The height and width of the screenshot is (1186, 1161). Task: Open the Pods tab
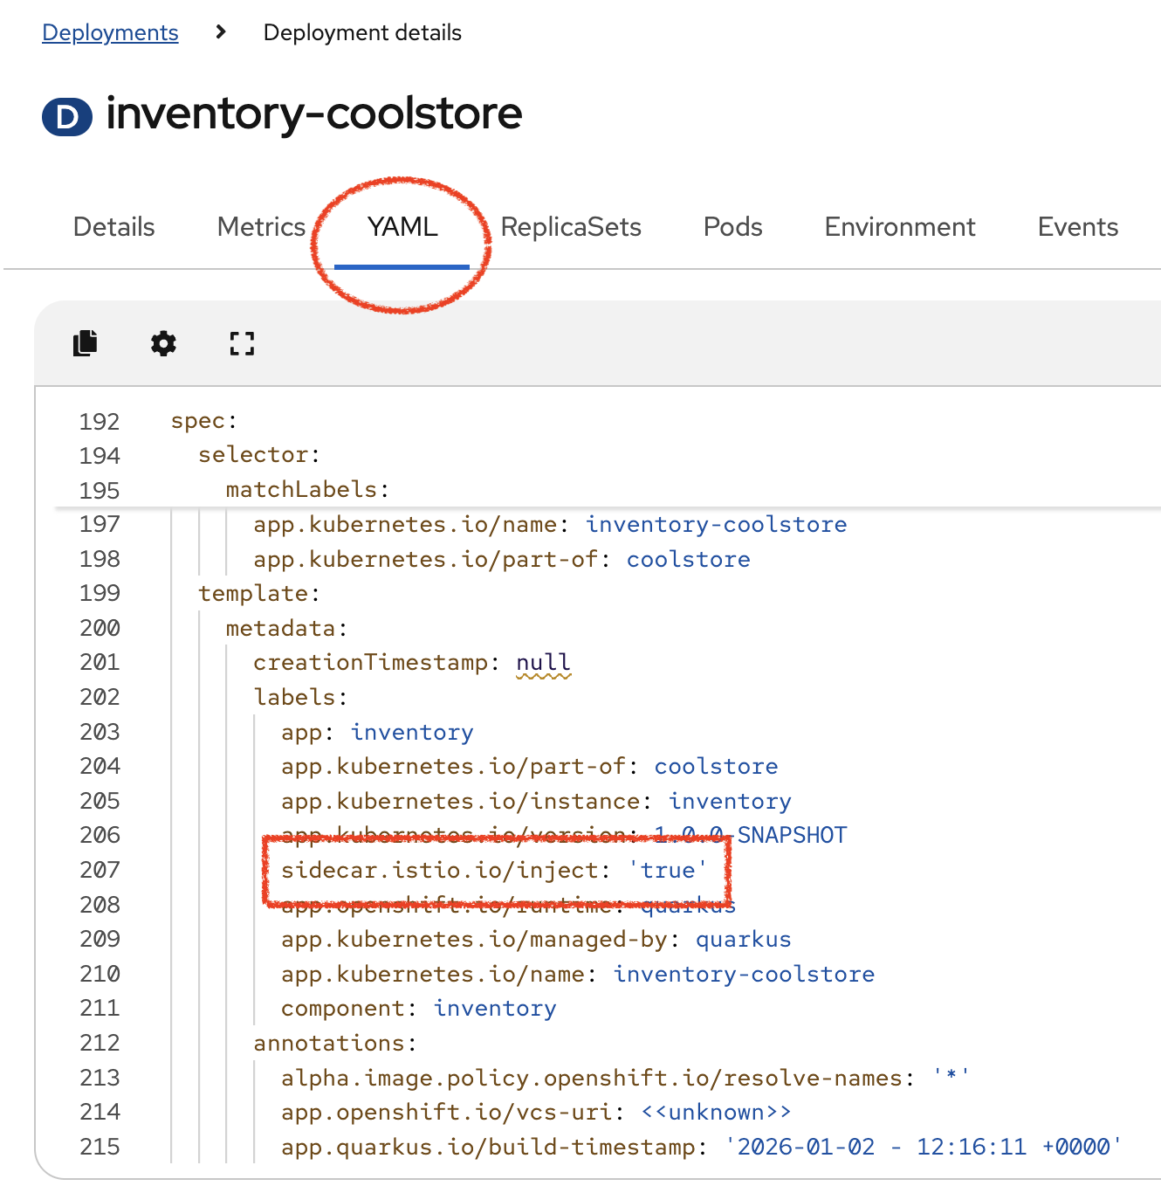[x=732, y=227]
